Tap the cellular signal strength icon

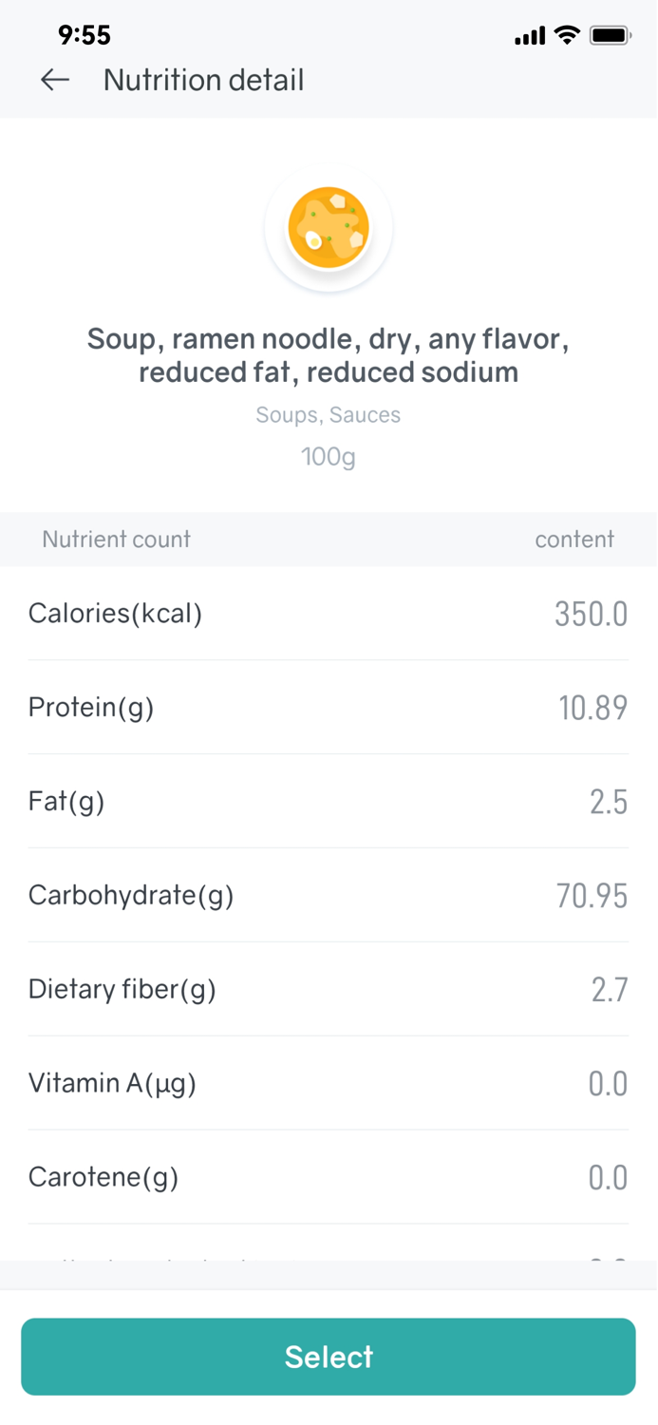click(529, 35)
